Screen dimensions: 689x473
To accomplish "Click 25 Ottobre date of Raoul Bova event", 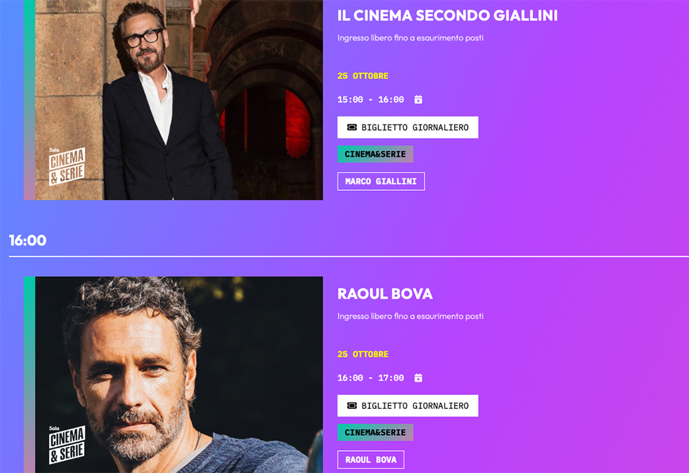I will (x=363, y=355).
